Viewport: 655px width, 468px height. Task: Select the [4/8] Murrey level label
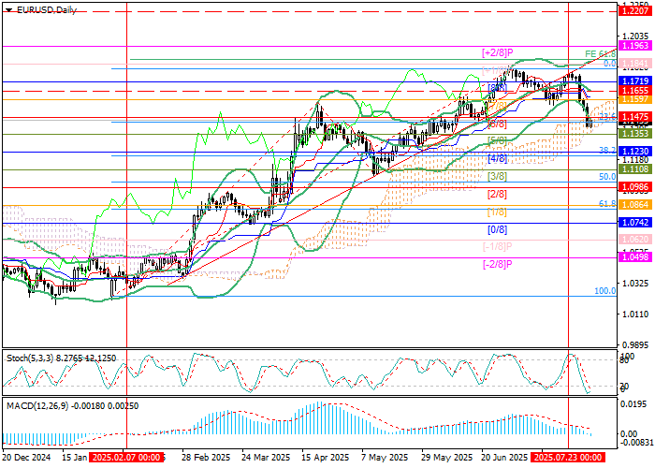click(497, 158)
